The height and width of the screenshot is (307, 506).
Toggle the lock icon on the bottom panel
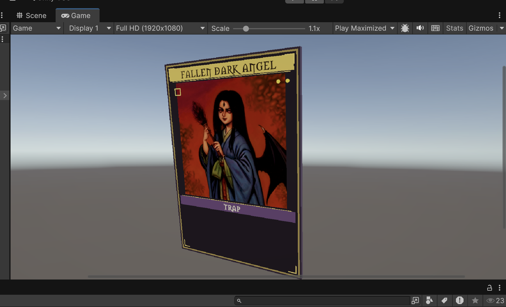point(489,288)
